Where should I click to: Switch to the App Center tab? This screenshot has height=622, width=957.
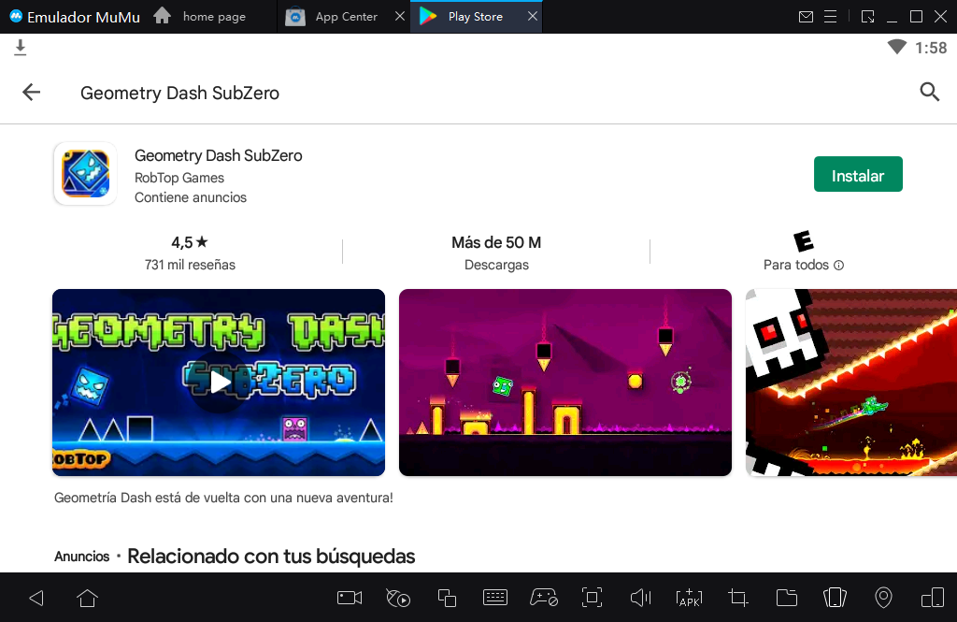point(346,17)
